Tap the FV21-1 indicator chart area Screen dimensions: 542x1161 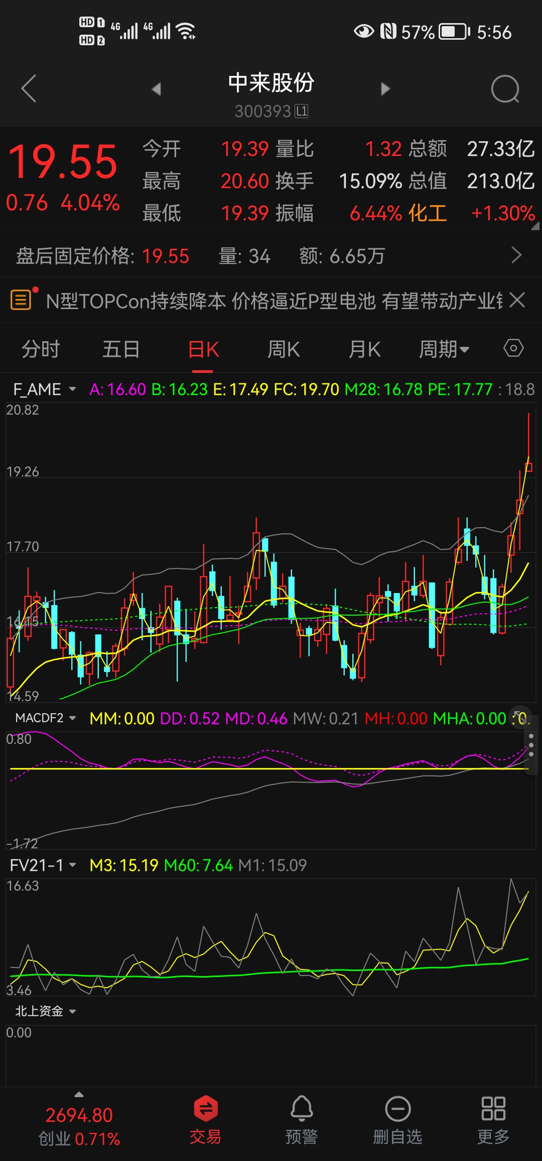pyautogui.click(x=271, y=937)
